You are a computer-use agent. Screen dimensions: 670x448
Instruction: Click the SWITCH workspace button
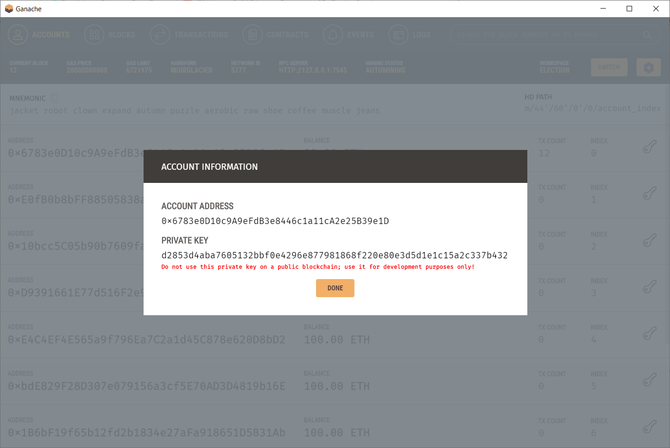[609, 67]
